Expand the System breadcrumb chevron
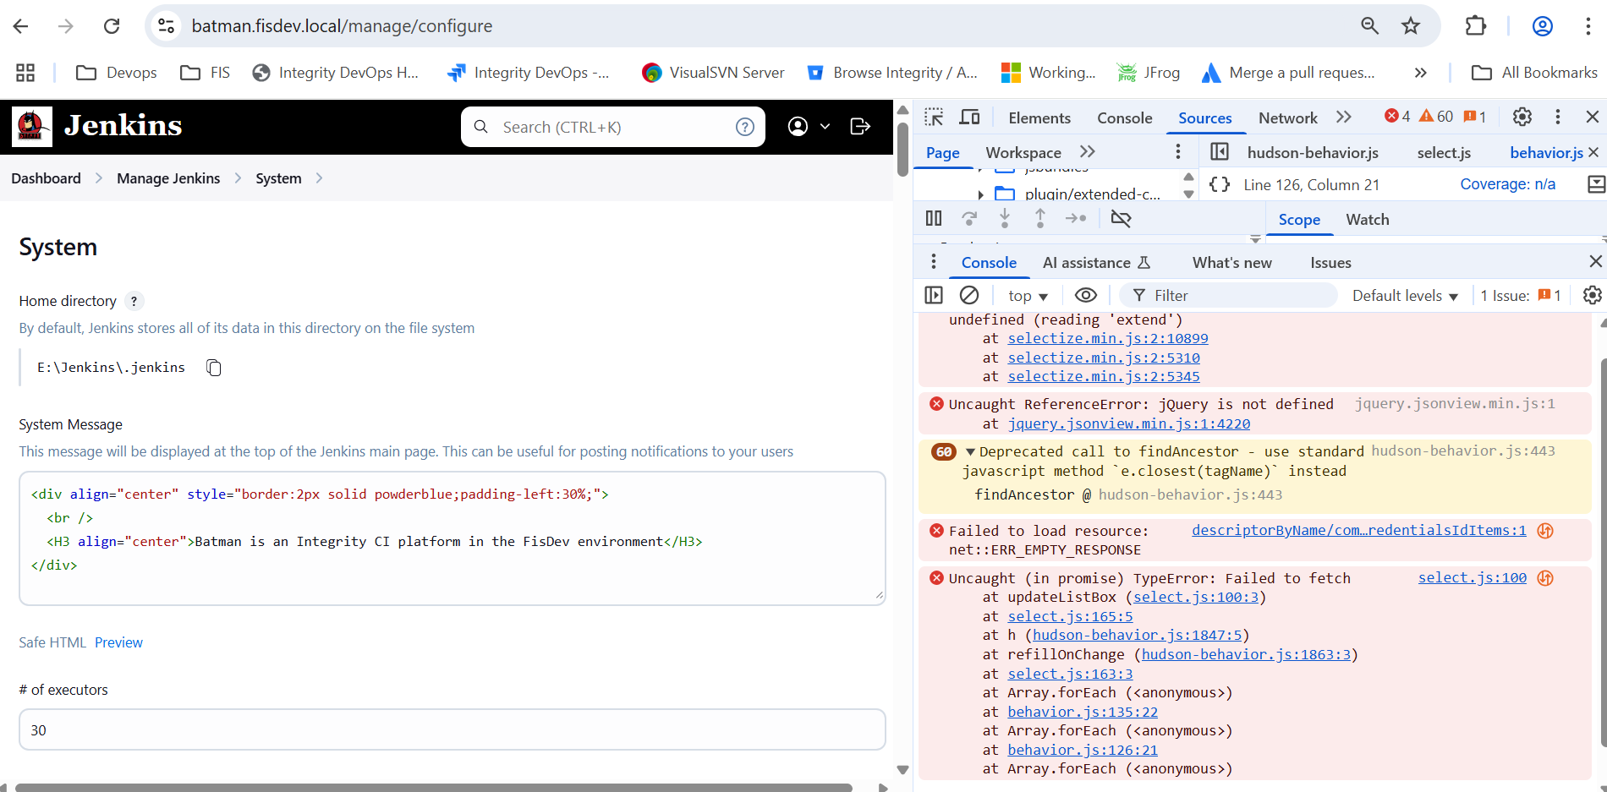The width and height of the screenshot is (1607, 792). [319, 178]
